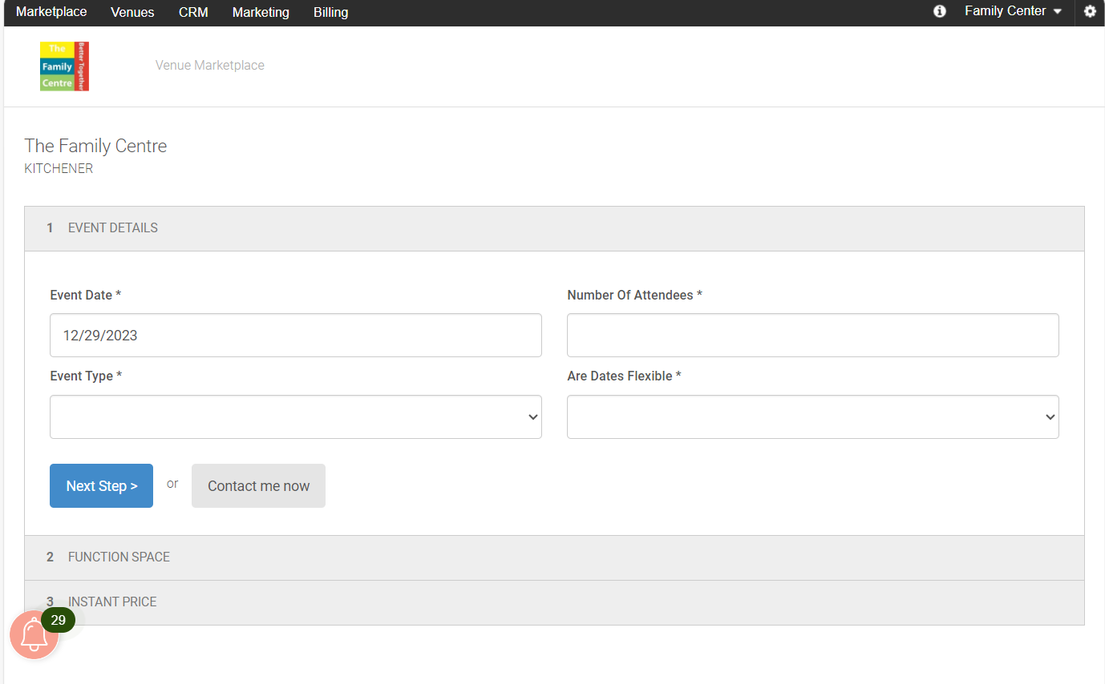Open the Are Dates Flexible dropdown

click(x=813, y=416)
